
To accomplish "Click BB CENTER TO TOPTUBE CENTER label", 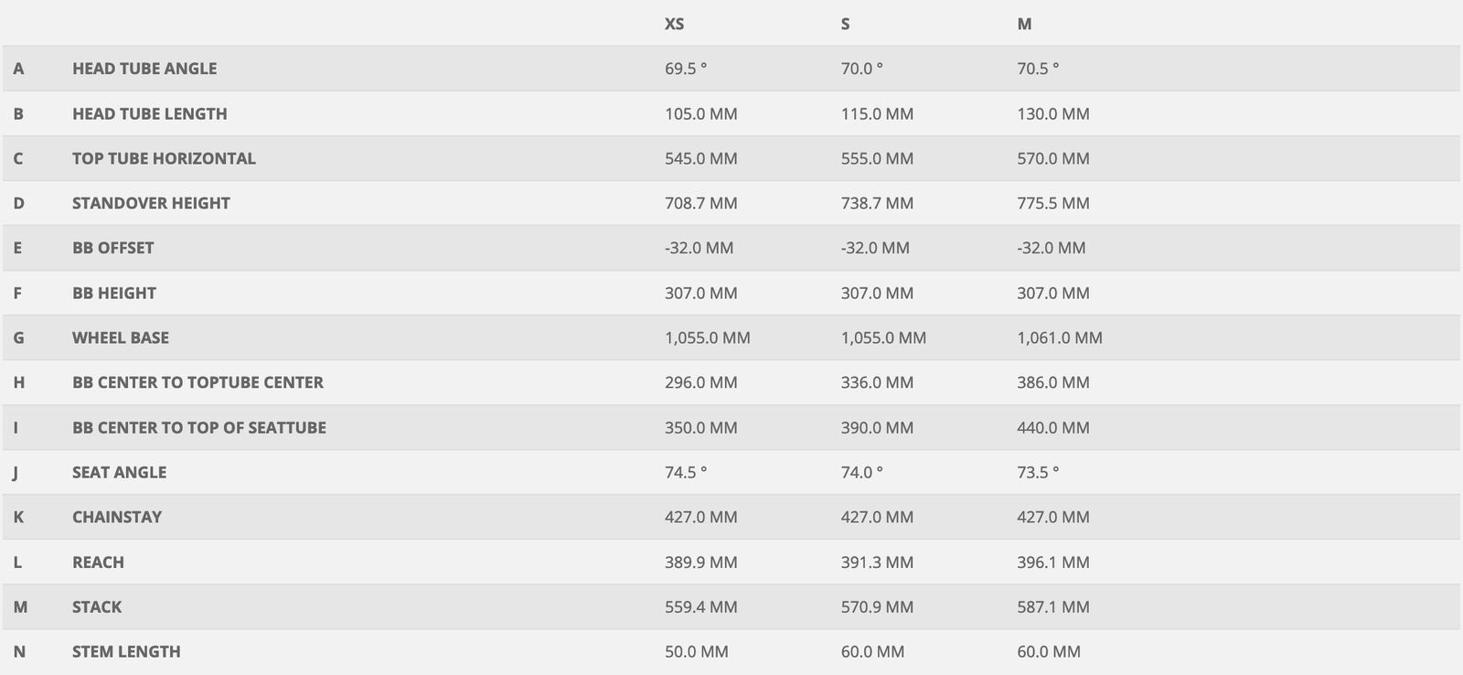I will click(x=198, y=382).
